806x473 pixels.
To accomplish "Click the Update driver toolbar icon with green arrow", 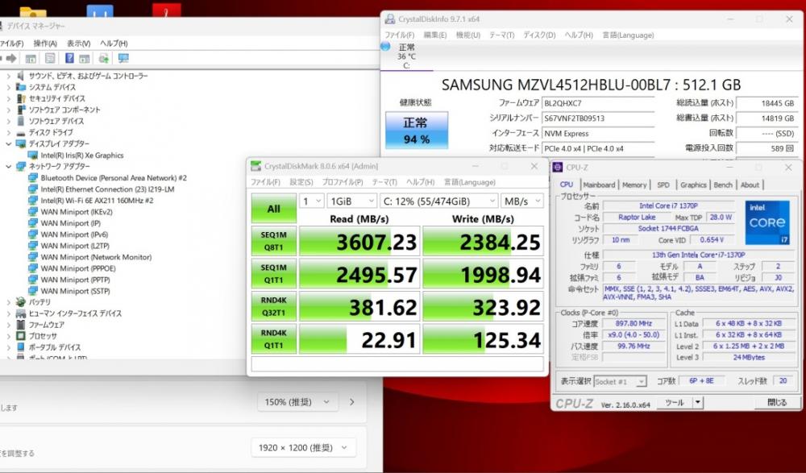I will point(104,58).
